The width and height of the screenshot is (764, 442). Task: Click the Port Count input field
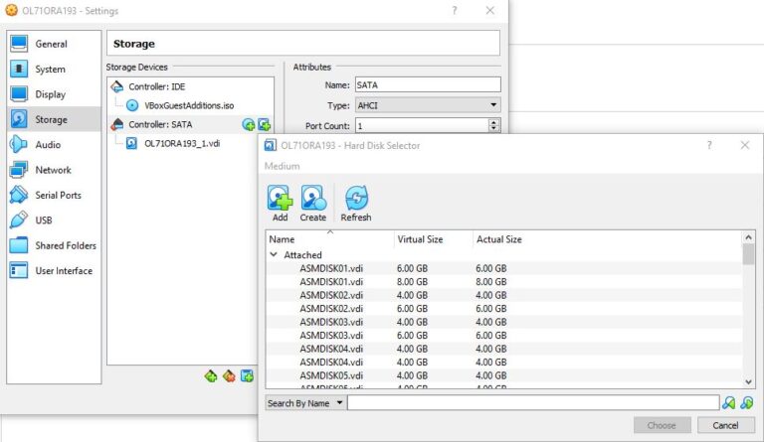point(422,126)
